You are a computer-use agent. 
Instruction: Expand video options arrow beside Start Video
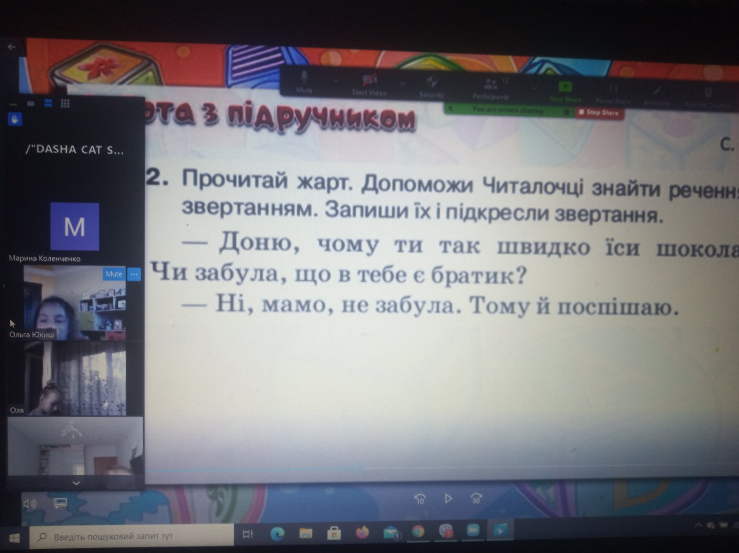point(403,83)
